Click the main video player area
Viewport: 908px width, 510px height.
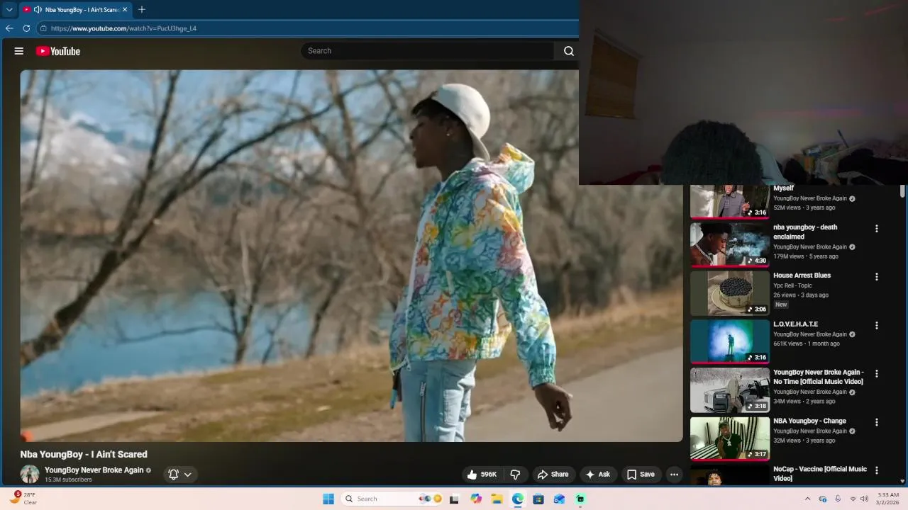351,256
